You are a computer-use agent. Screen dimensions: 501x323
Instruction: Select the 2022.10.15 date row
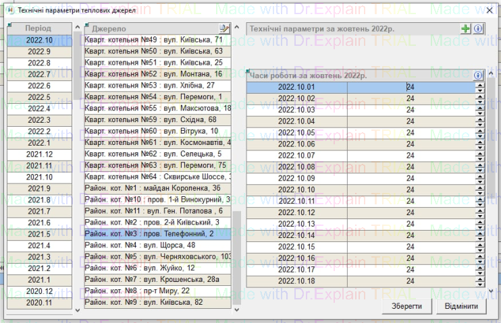coord(296,247)
